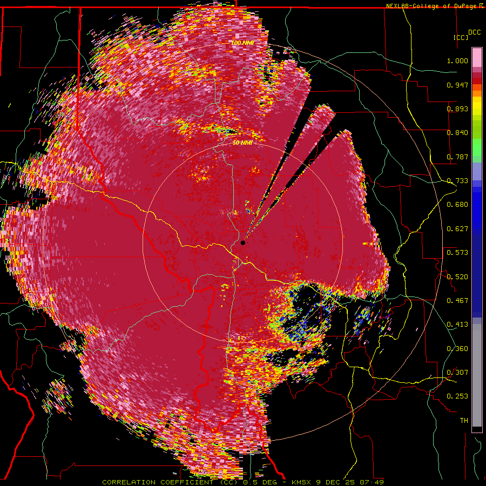Click the 50 NMI range ring label
The width and height of the screenshot is (486, 486).
pos(242,143)
